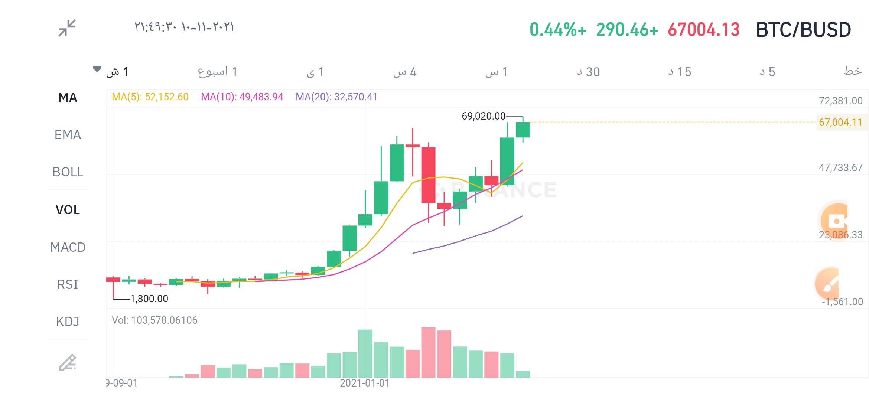
Task: Enable the MACD indicator
Action: 68,247
